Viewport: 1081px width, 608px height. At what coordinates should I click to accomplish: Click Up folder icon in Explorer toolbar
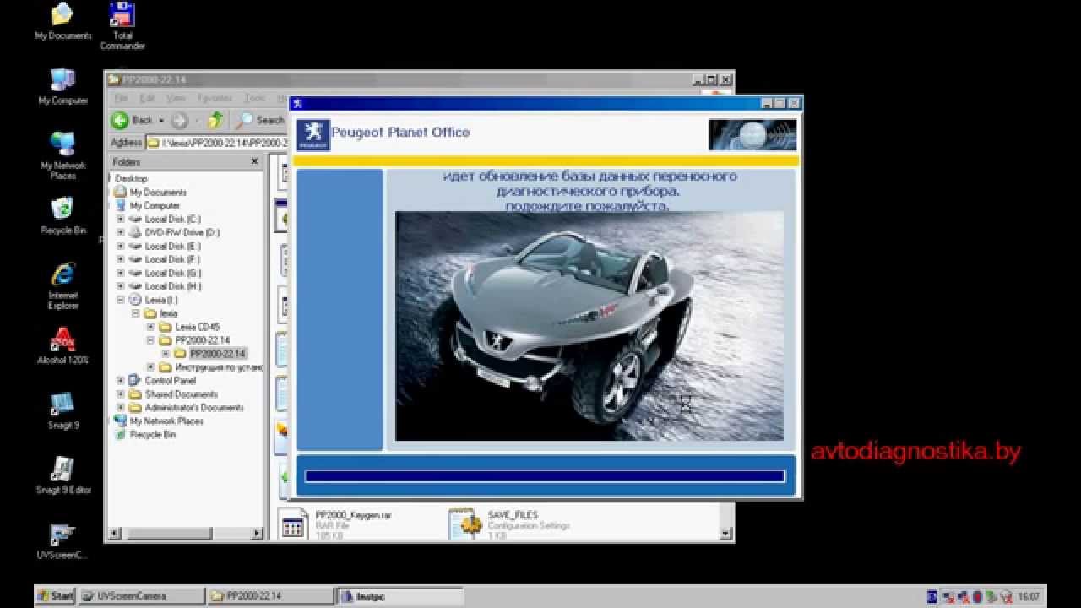[x=216, y=120]
